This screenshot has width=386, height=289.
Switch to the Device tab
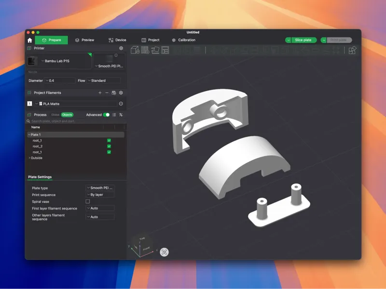tap(117, 40)
